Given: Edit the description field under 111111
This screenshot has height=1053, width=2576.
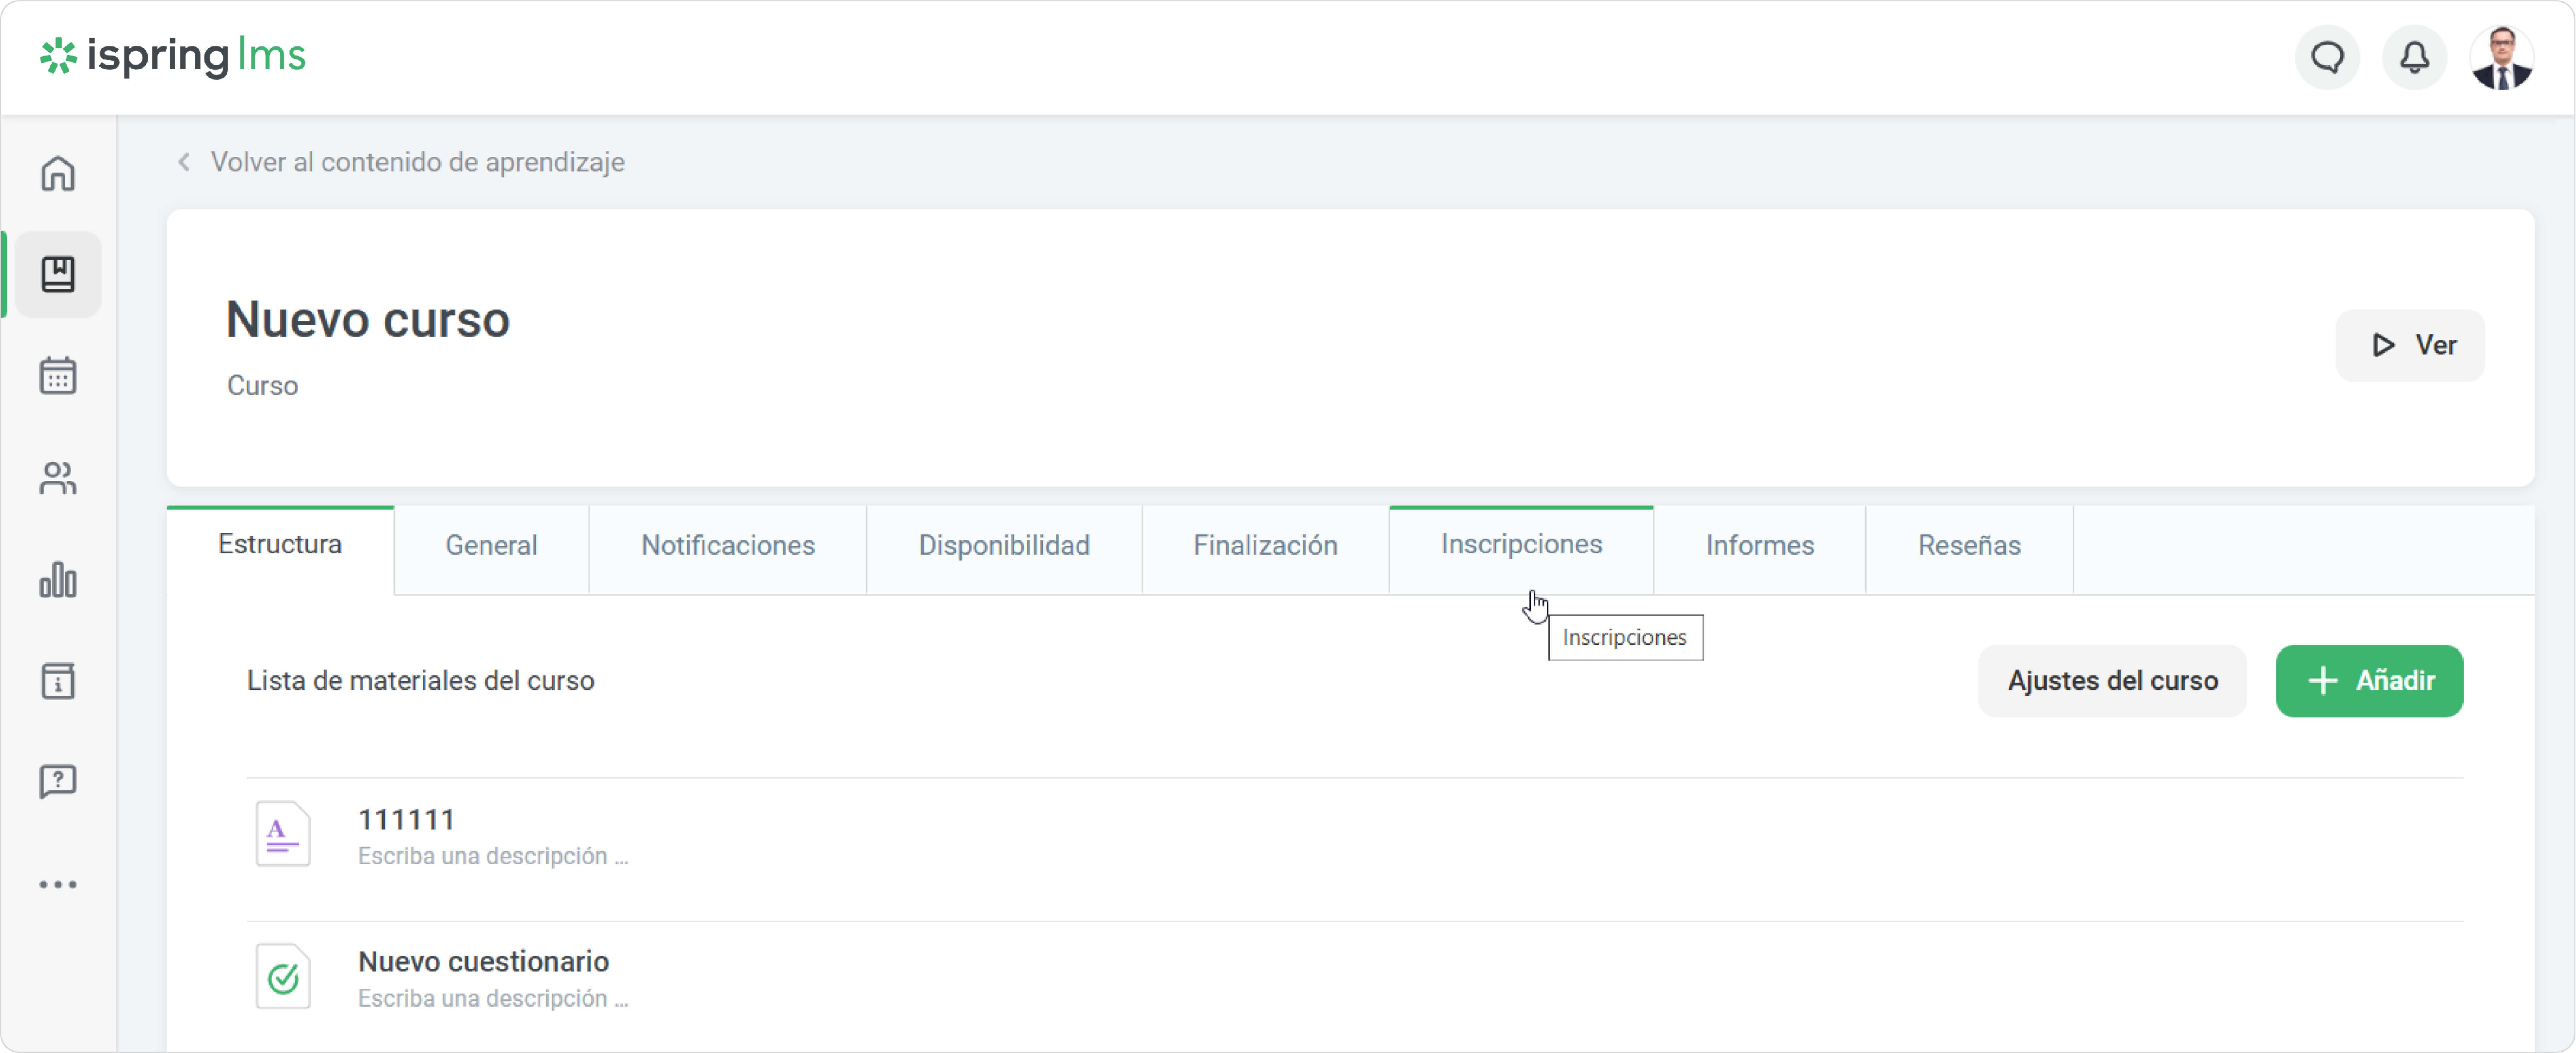Looking at the screenshot, I should point(493,856).
